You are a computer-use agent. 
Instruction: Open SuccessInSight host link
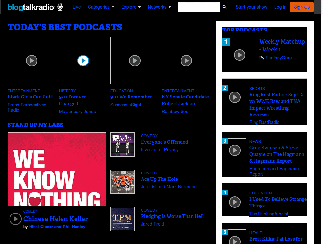point(126,105)
